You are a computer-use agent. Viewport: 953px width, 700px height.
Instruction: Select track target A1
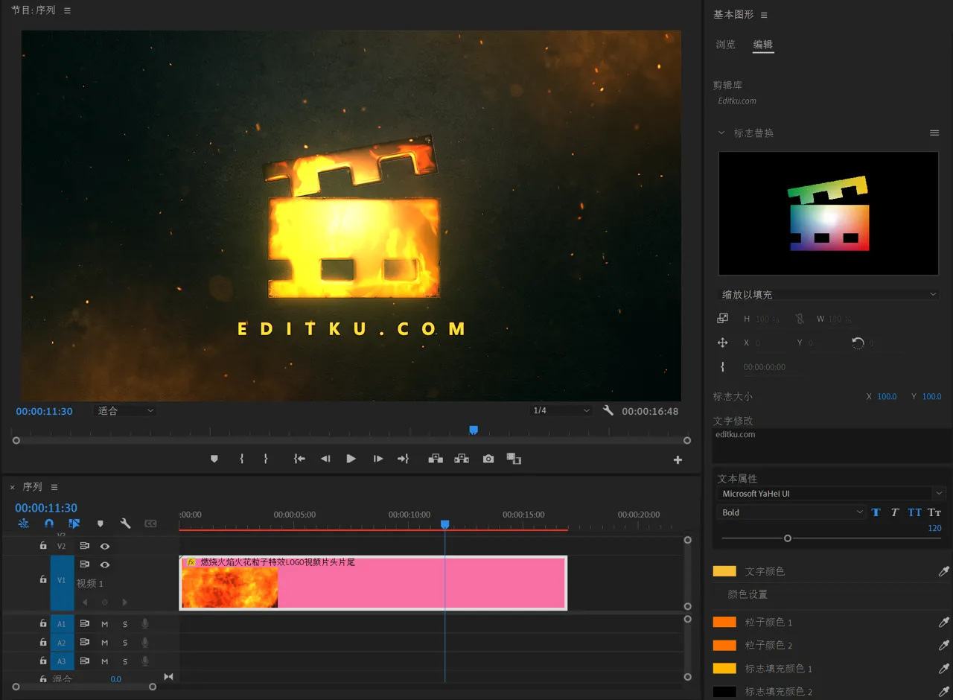click(x=62, y=623)
